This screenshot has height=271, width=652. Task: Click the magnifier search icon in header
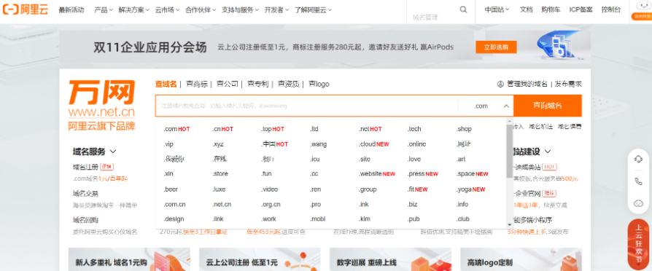point(463,10)
